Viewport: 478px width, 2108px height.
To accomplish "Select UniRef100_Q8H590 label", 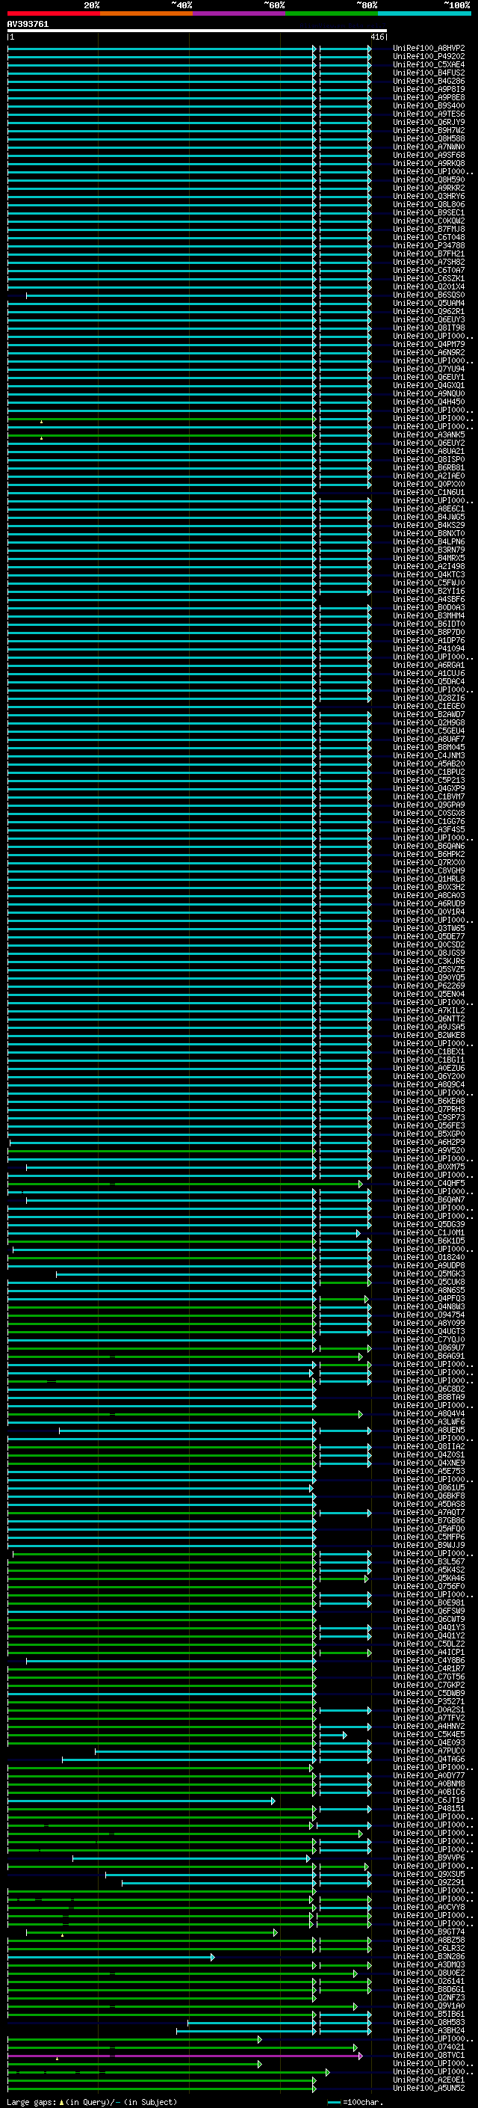I will (x=428, y=179).
